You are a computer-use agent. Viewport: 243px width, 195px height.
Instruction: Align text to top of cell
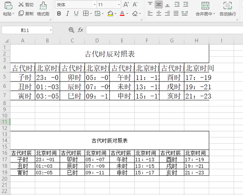point(150,5)
